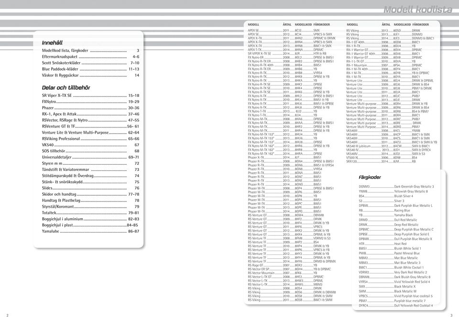Select color name 'Yamaha Black'
The width and height of the screenshot is (459, 317).
pos(404,215)
